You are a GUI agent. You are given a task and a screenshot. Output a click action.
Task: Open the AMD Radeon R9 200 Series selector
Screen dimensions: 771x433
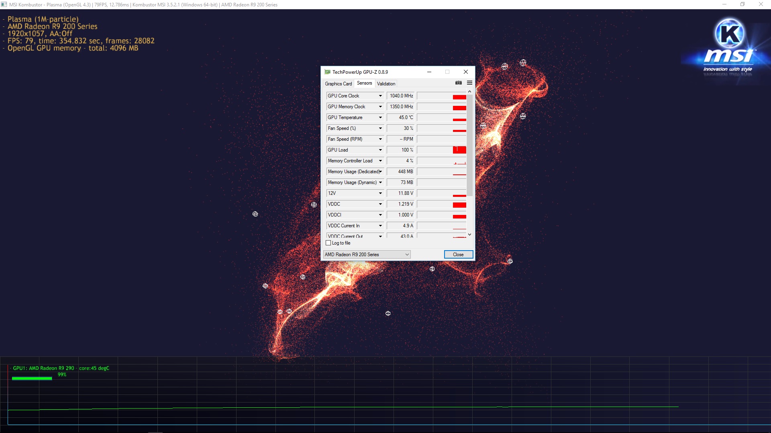click(x=367, y=255)
